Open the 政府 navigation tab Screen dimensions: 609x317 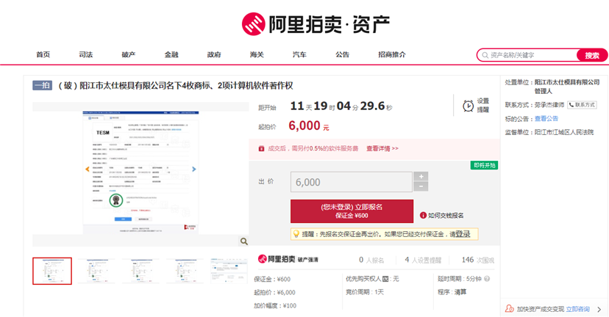click(x=214, y=54)
